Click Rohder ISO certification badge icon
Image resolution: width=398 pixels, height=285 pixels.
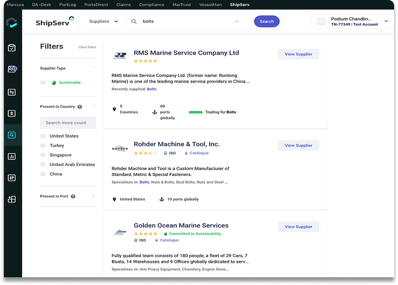(x=166, y=153)
